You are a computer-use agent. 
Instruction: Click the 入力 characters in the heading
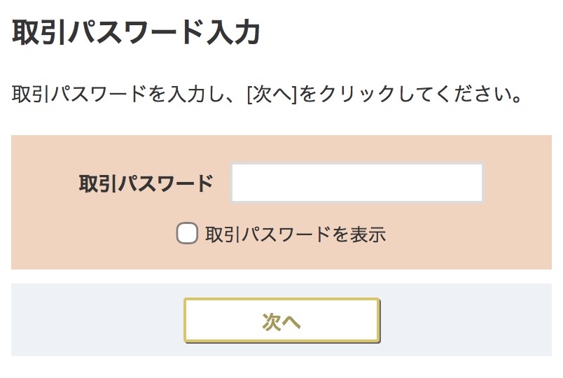tap(235, 33)
